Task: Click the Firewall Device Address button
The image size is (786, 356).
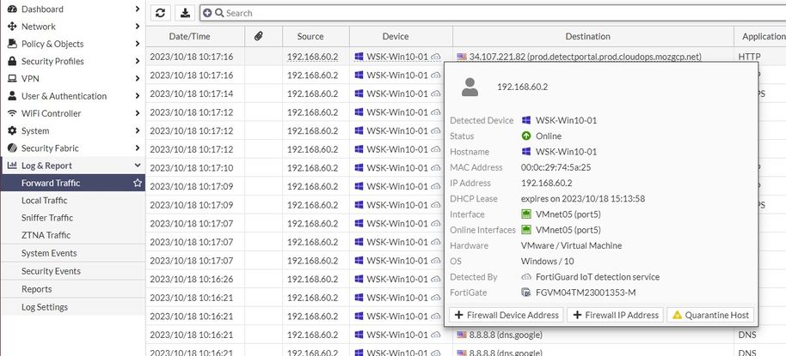Action: point(506,315)
